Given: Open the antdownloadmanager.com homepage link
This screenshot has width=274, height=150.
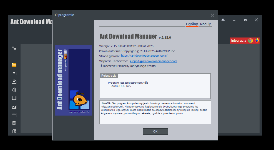Looking at the screenshot, I should coord(144,56).
